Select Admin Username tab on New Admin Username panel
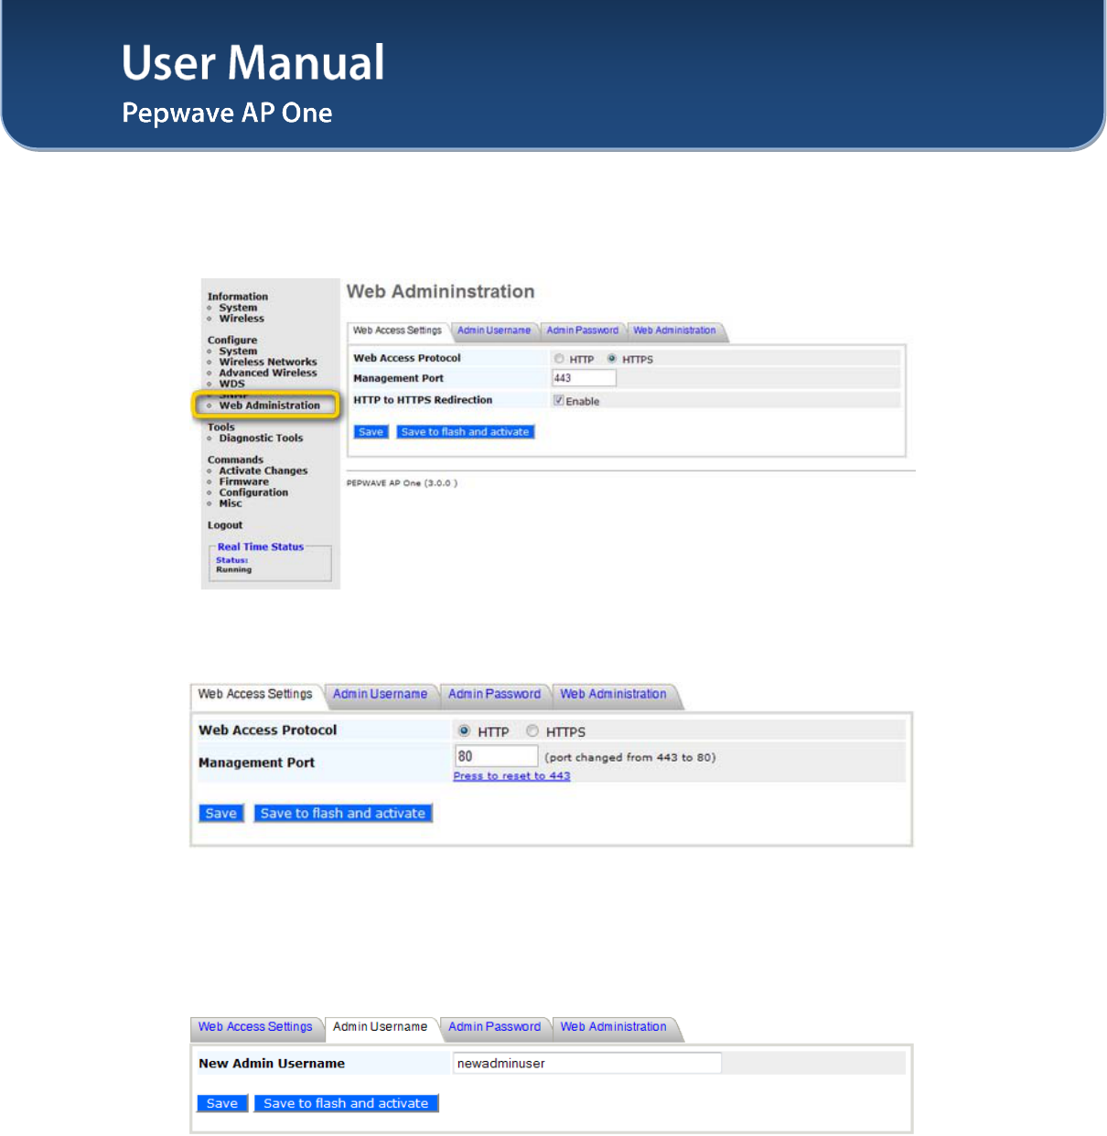 click(380, 1027)
